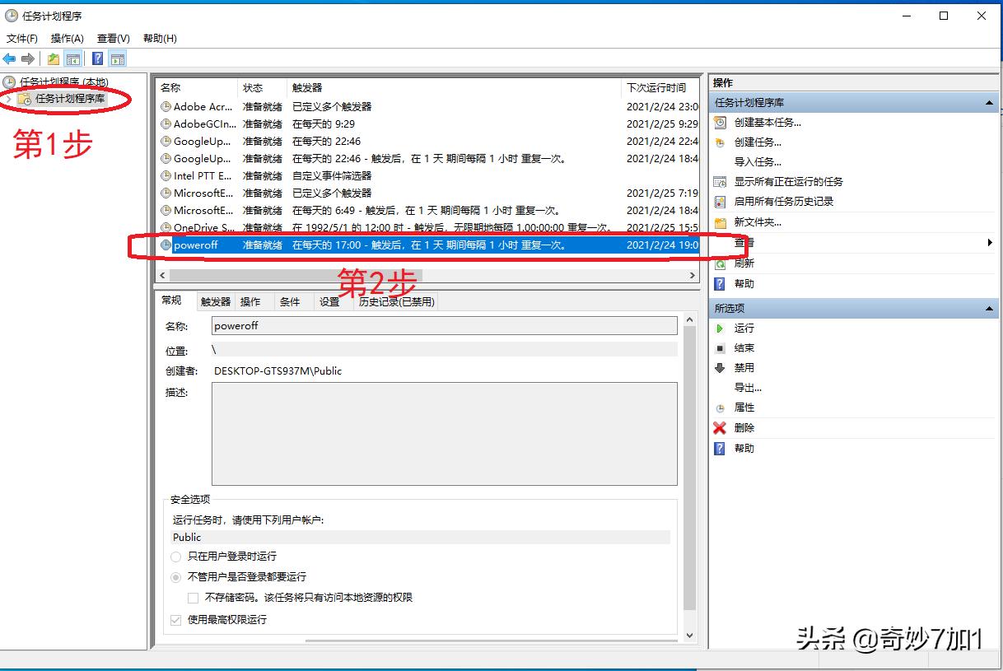This screenshot has height=671, width=1003.
Task: Switch to the 触发器 tab
Action: click(x=214, y=301)
